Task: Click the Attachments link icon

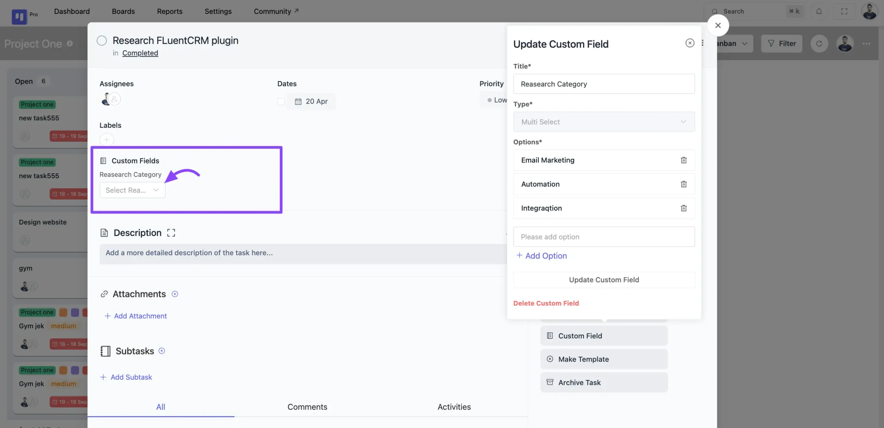Action: [x=104, y=294]
